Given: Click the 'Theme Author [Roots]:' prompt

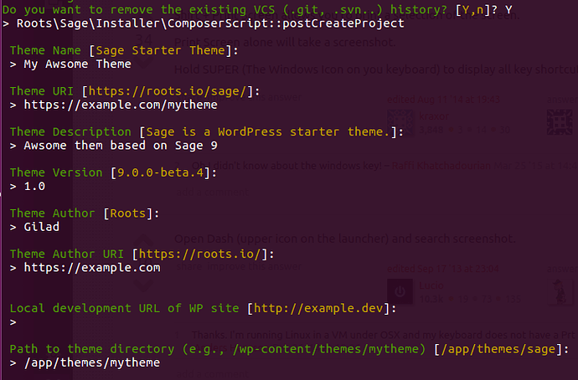Looking at the screenshot, I should point(85,213).
